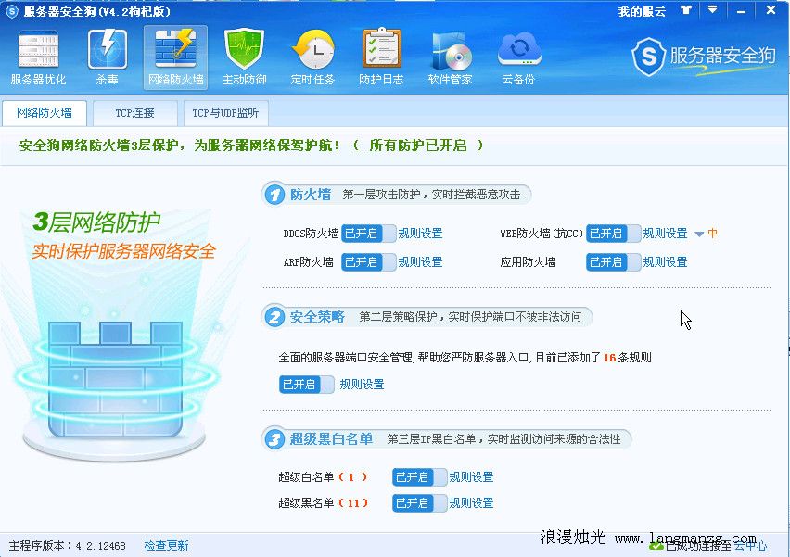This screenshot has height=557, width=790.
Task: Toggle the 超级白名单 switch
Action: tap(420, 477)
